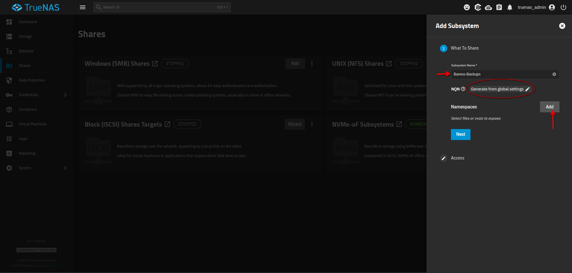Go to Storage

37,37
